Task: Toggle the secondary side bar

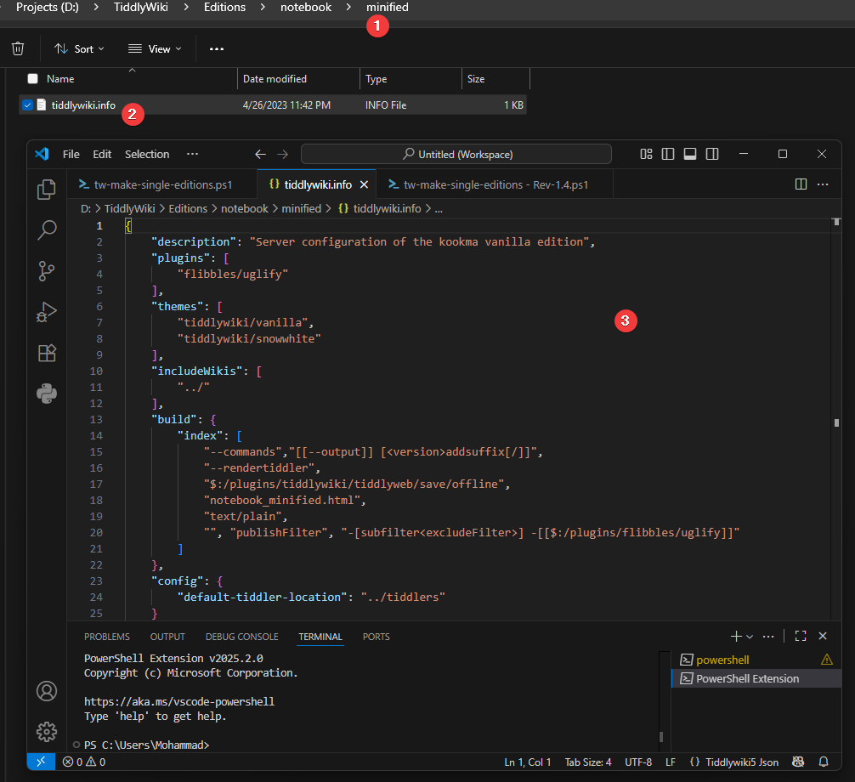Action: click(x=712, y=155)
